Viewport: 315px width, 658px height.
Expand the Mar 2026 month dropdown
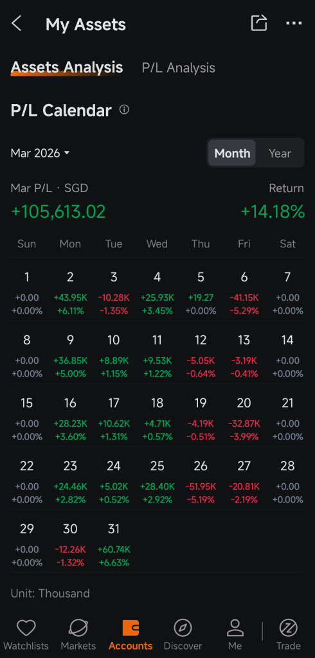(40, 153)
